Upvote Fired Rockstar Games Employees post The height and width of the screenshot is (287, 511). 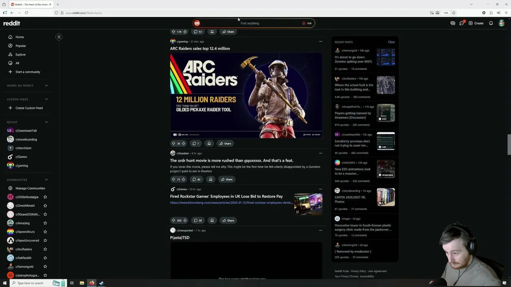click(173, 220)
